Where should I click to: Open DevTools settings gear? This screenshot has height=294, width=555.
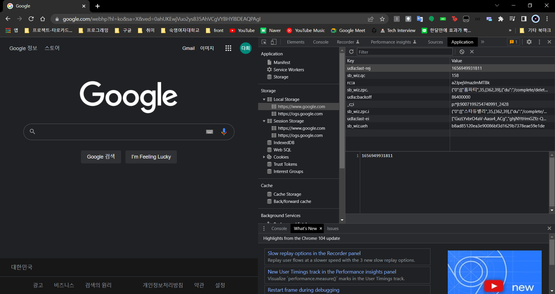529,42
